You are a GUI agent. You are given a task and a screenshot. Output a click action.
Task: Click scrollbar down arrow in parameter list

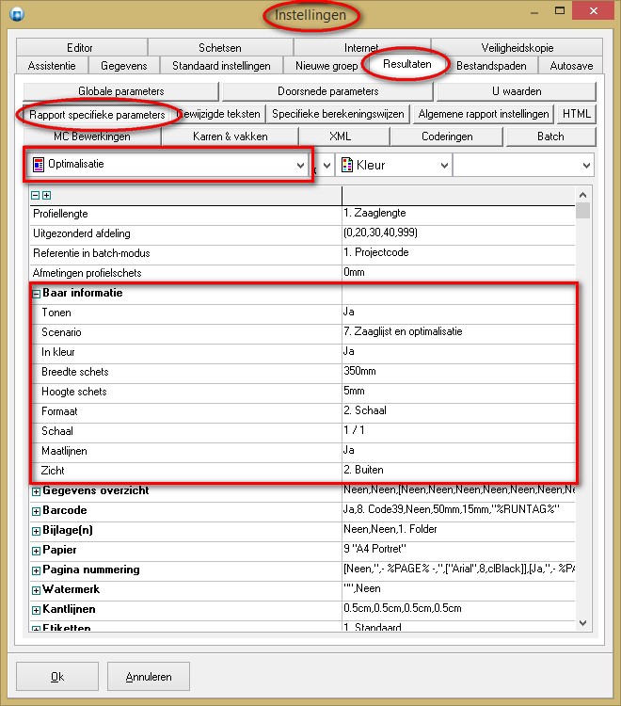(582, 623)
